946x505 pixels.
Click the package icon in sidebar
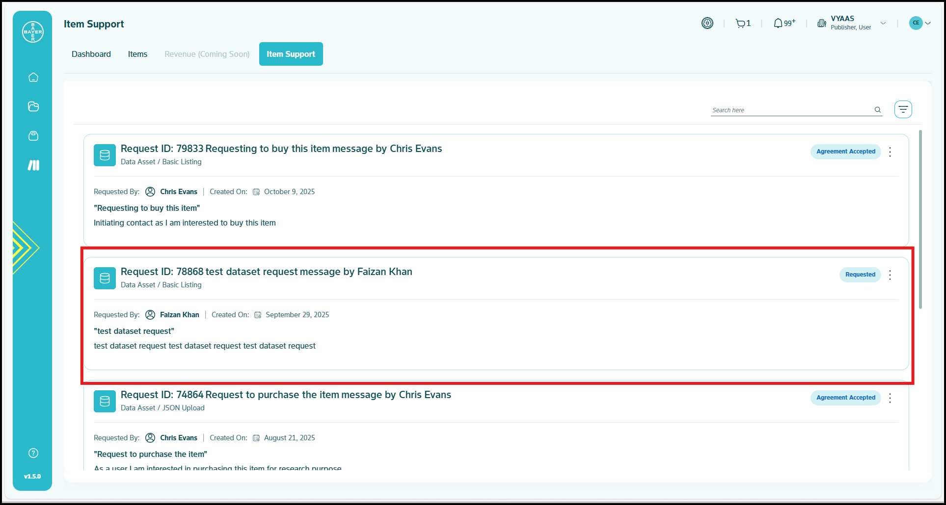click(33, 136)
